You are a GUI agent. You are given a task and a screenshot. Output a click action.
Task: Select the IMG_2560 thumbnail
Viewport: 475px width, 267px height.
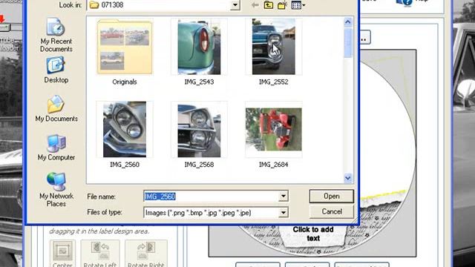pyautogui.click(x=125, y=129)
